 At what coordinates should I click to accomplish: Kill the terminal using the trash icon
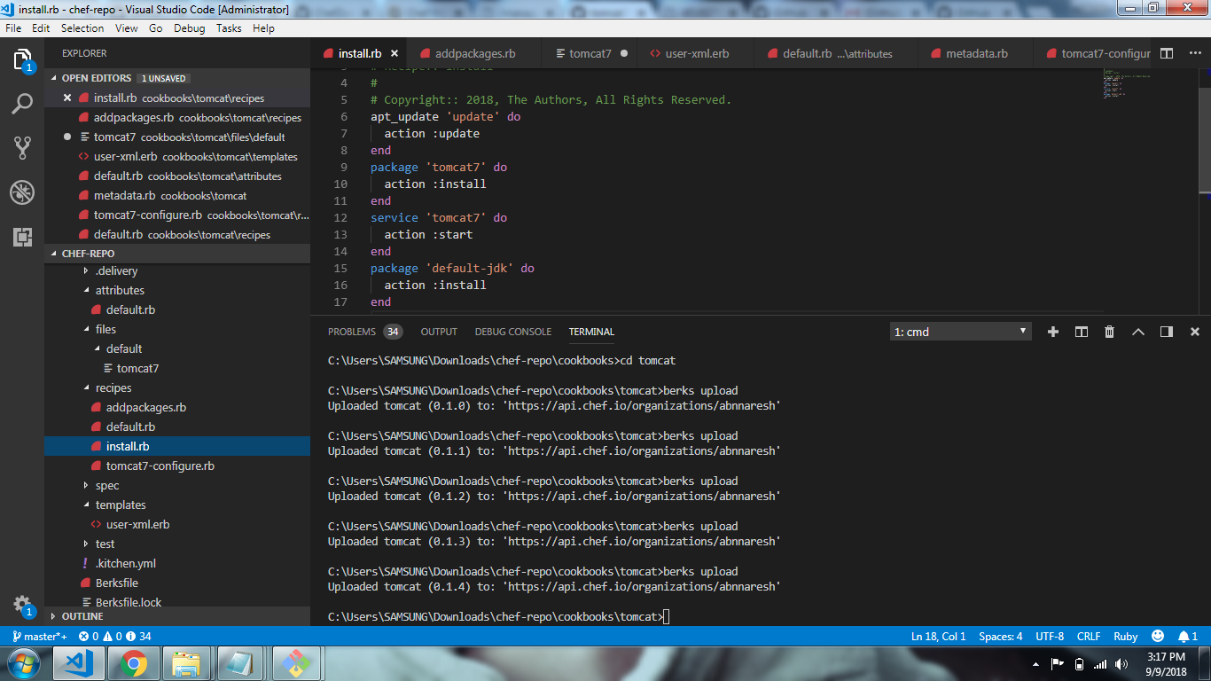pos(1109,331)
